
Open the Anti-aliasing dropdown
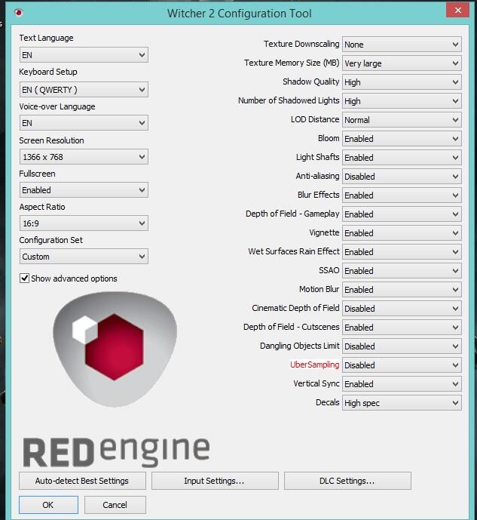click(x=402, y=177)
